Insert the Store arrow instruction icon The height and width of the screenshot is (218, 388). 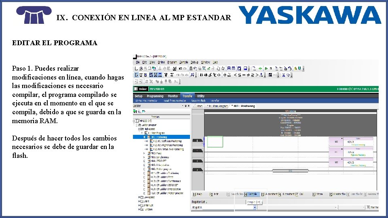click(225, 75)
